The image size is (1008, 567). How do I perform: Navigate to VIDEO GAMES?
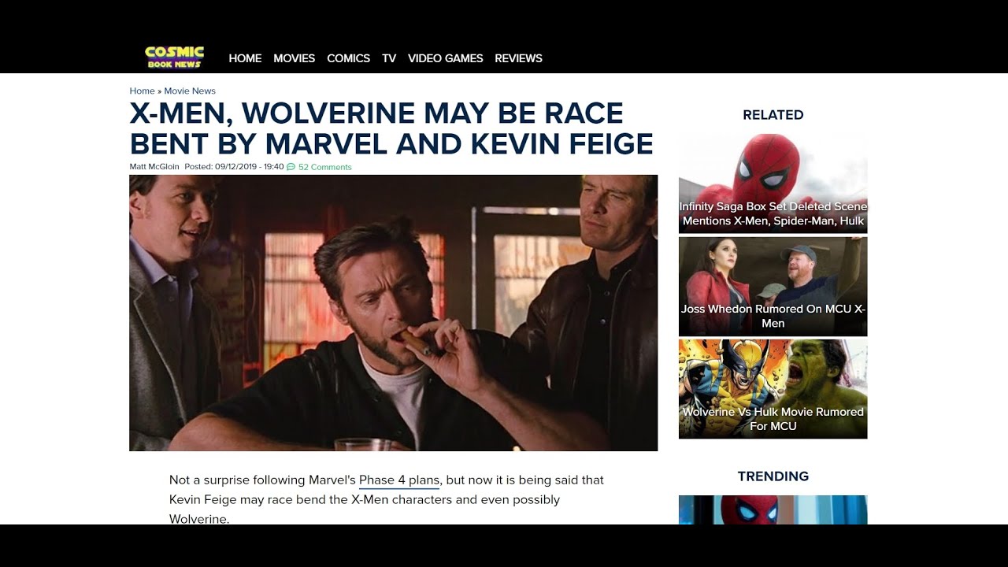point(445,58)
